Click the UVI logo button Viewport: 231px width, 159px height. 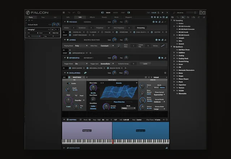pyautogui.click(x=202, y=13)
